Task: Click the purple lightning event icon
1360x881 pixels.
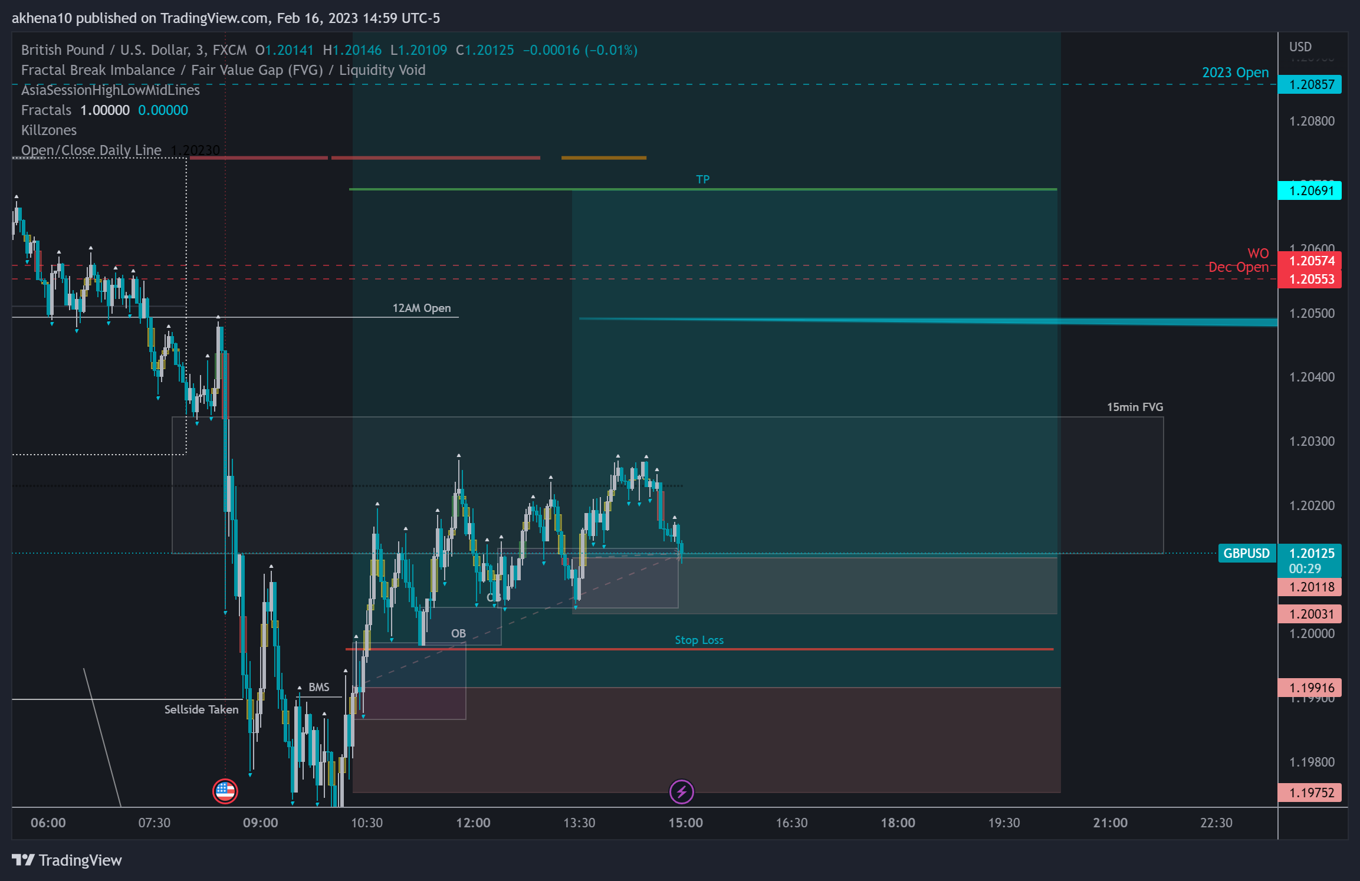Action: (681, 791)
